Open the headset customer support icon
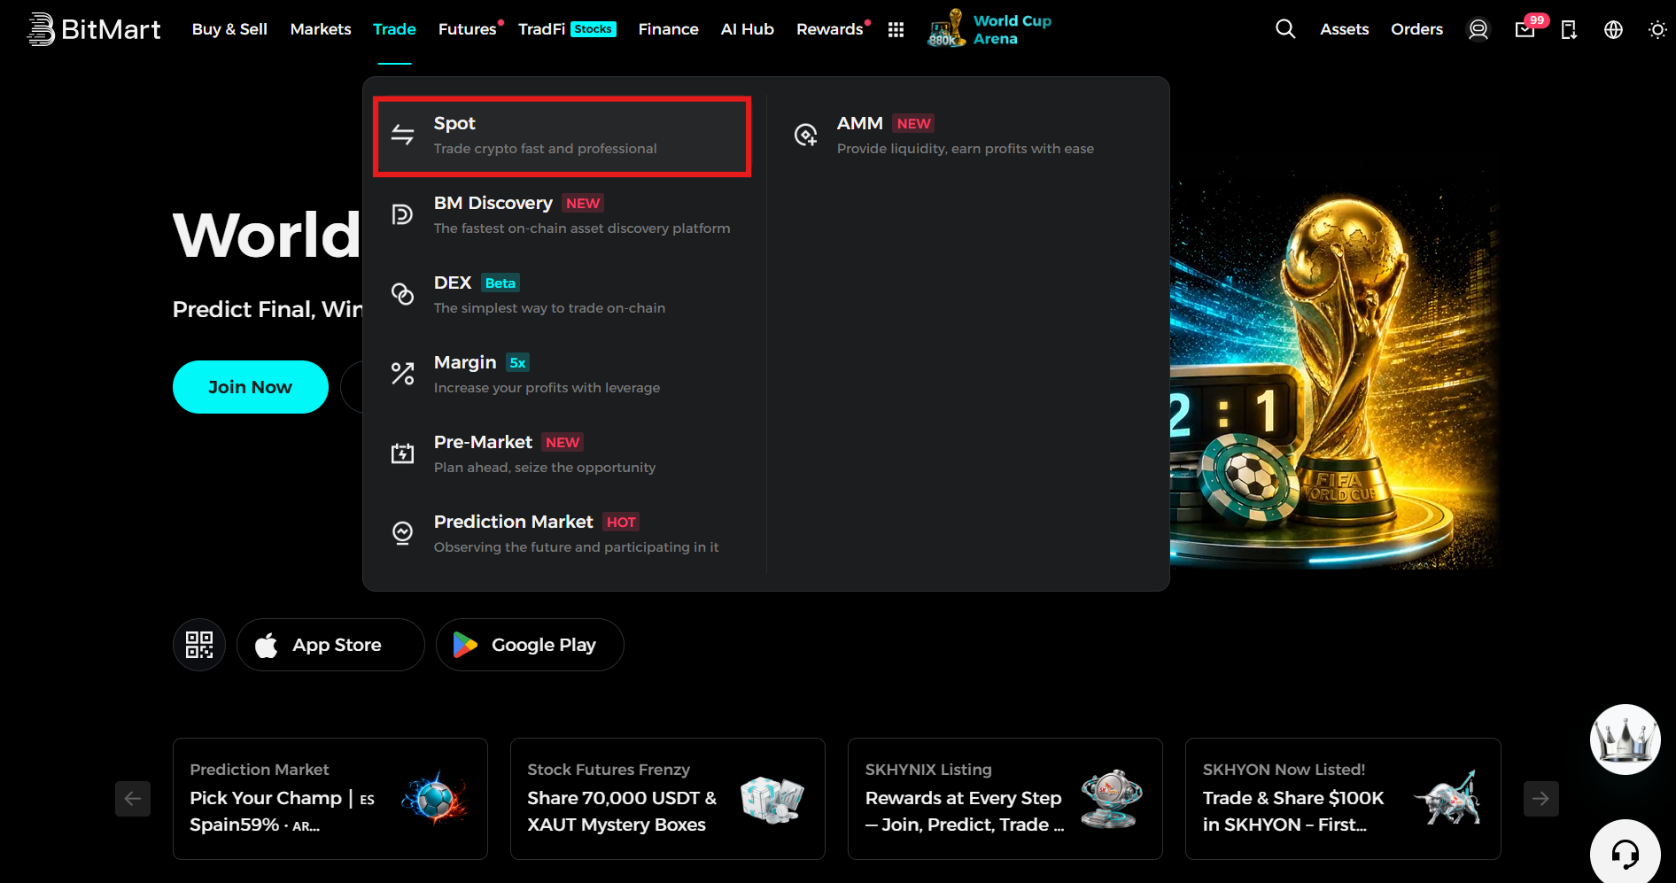 [1625, 853]
